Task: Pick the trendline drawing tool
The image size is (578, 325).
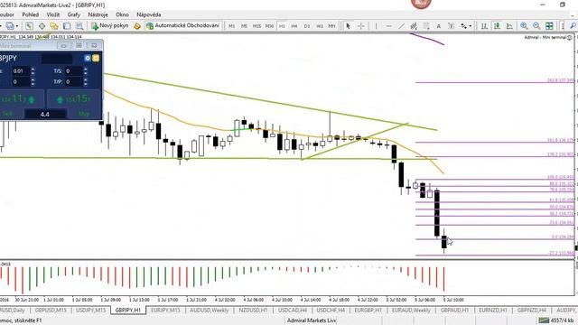Action: coord(401,26)
